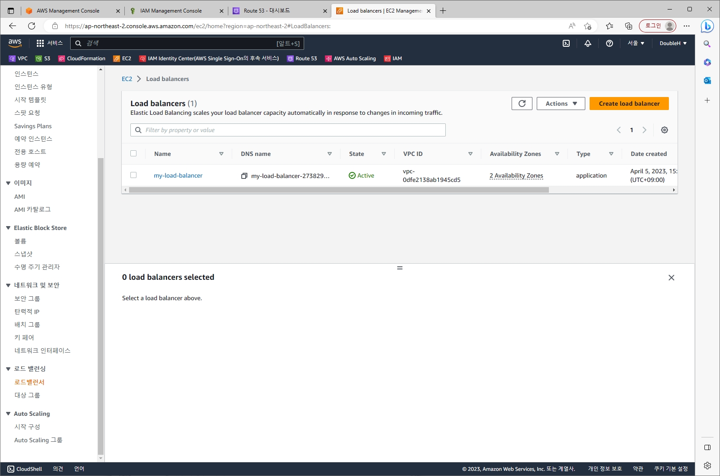720x476 pixels.
Task: Open CloudShell from the footer
Action: (25, 469)
